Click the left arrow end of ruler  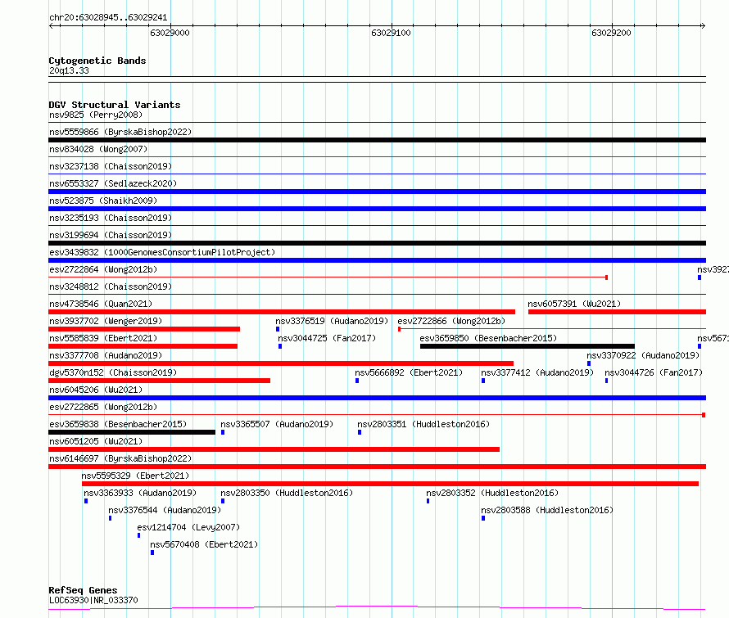[x=51, y=25]
